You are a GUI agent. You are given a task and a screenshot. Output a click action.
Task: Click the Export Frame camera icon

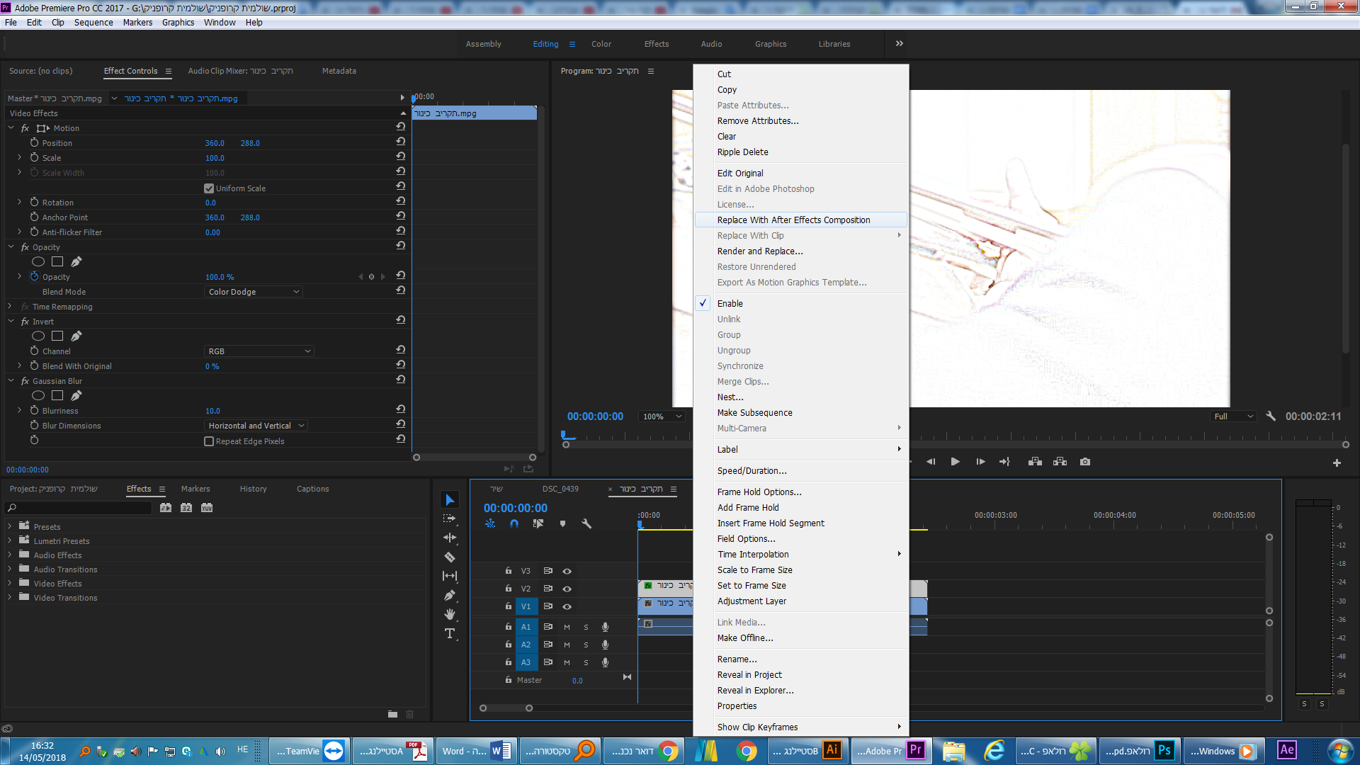1084,462
